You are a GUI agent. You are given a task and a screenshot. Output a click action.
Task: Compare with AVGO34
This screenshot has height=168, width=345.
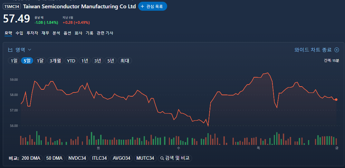point(122,158)
